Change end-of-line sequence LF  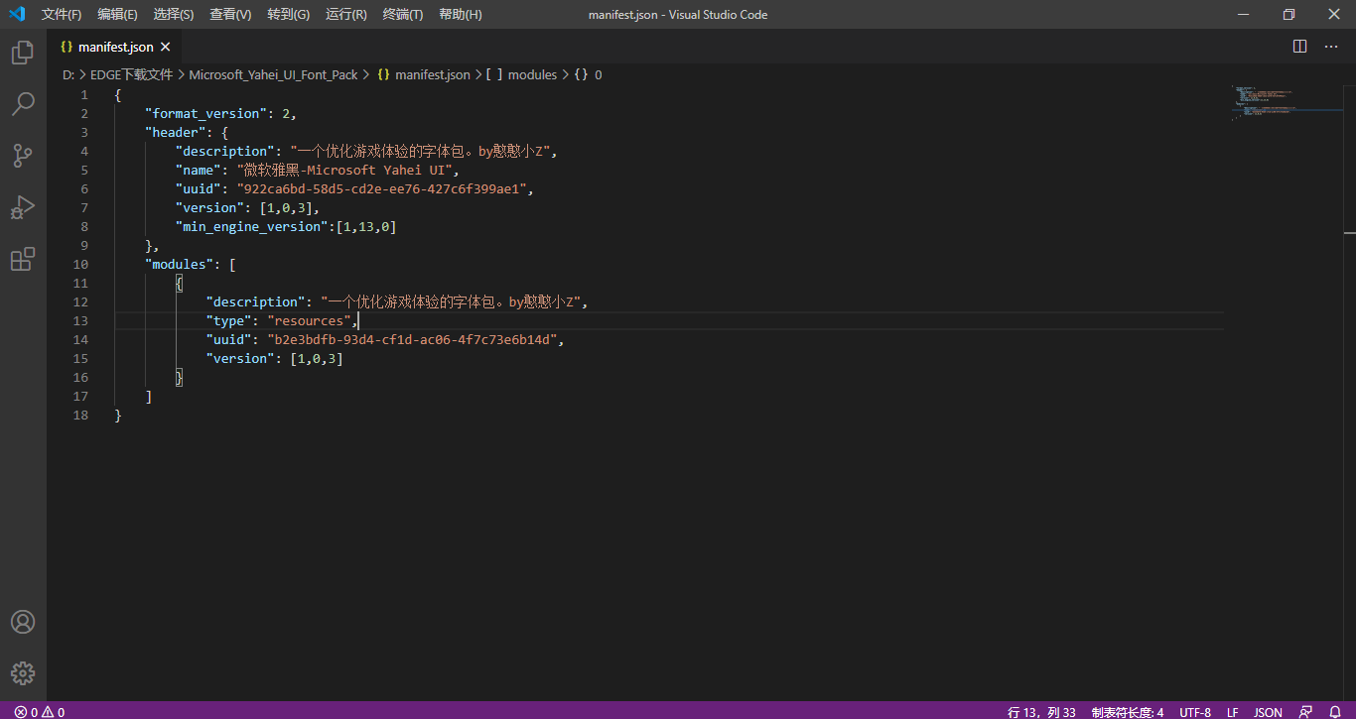point(1232,711)
